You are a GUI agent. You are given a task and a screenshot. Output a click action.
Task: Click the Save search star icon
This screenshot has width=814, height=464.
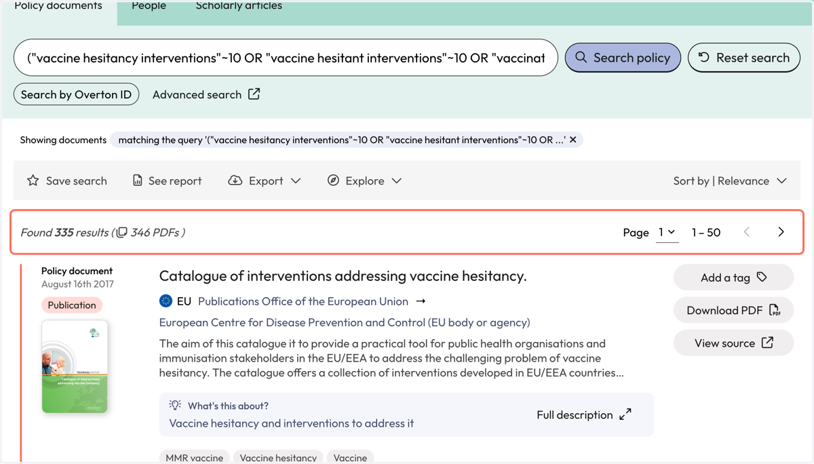pos(33,180)
